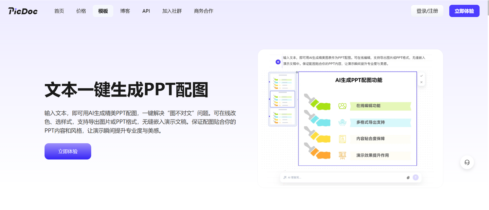Click the AI 帮我写 input field
The image size is (489, 210).
351,177
